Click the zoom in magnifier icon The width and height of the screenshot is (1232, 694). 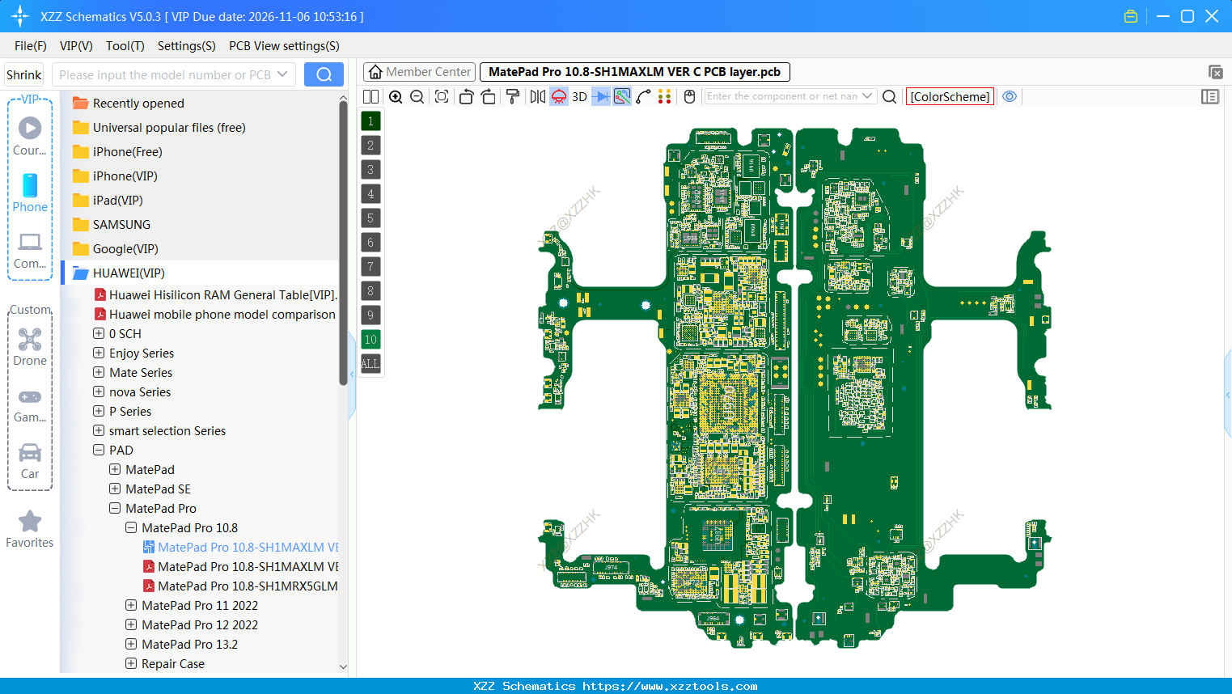(396, 97)
